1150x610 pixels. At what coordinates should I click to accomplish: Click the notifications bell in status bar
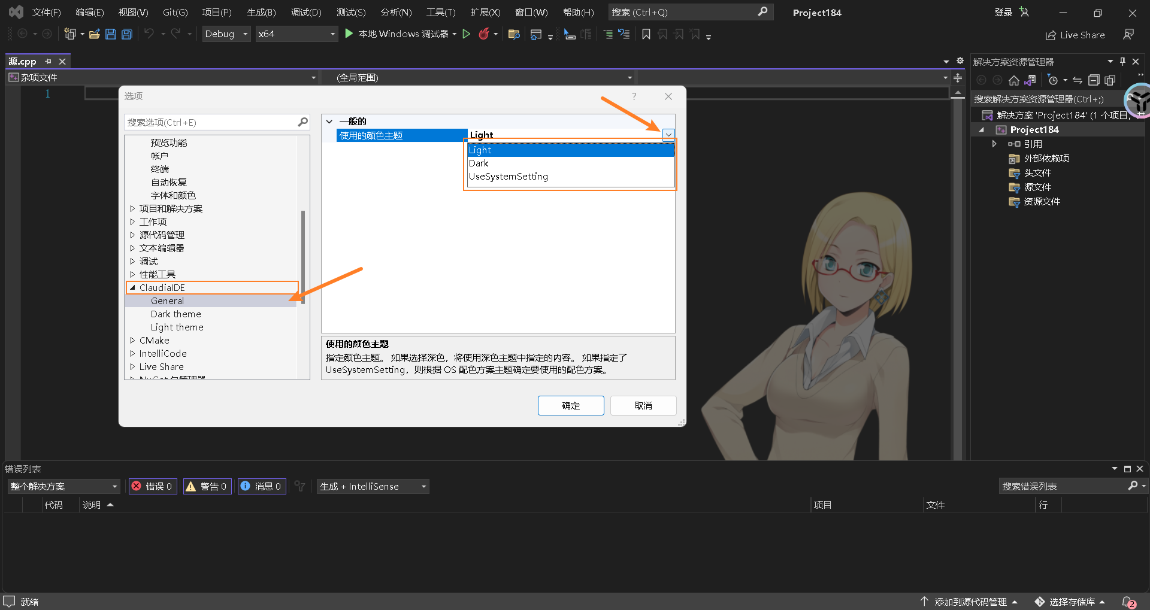(1128, 602)
